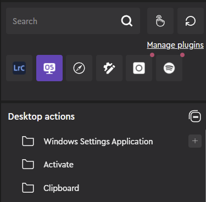Select the white square circle plugin icon

click(x=139, y=68)
